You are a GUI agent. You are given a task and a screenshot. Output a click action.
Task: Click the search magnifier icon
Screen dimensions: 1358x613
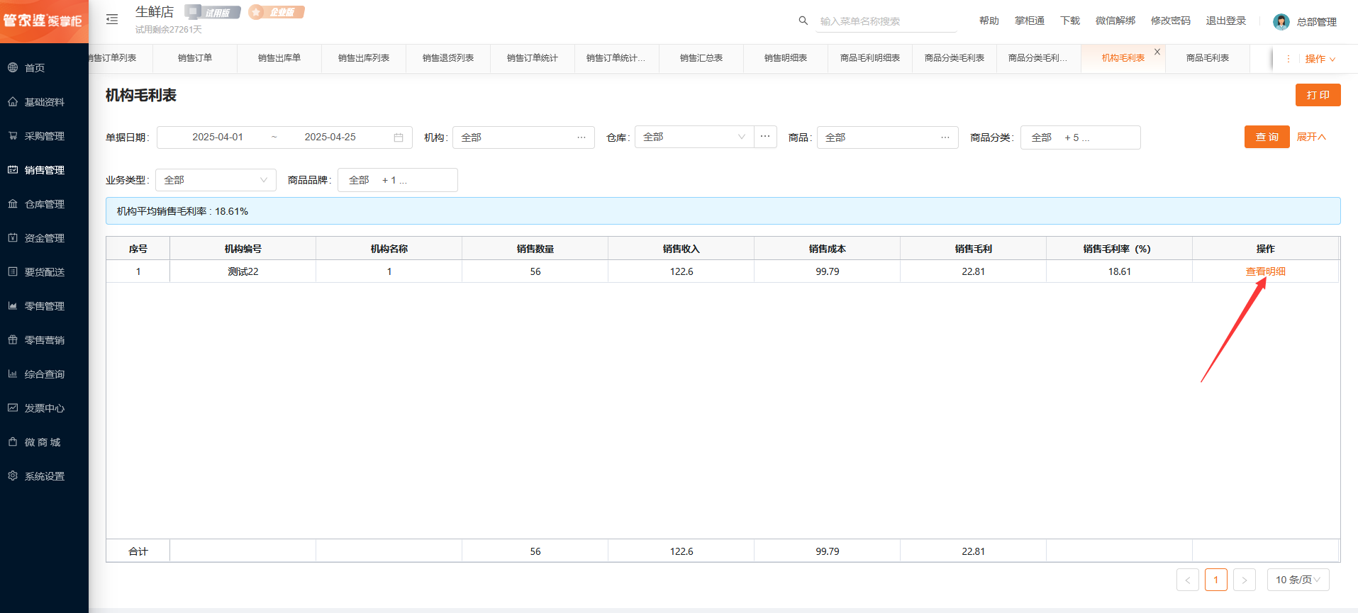click(x=803, y=21)
